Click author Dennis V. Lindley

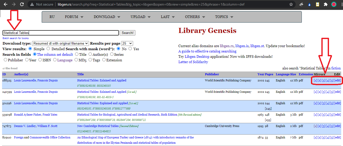pyautogui.click(x=25, y=126)
